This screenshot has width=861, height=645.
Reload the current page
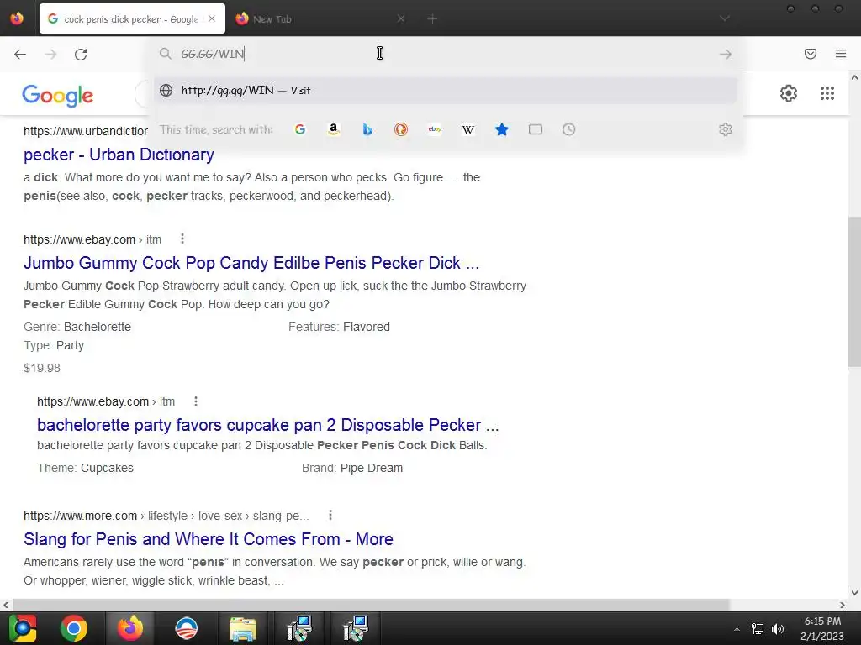(x=81, y=54)
